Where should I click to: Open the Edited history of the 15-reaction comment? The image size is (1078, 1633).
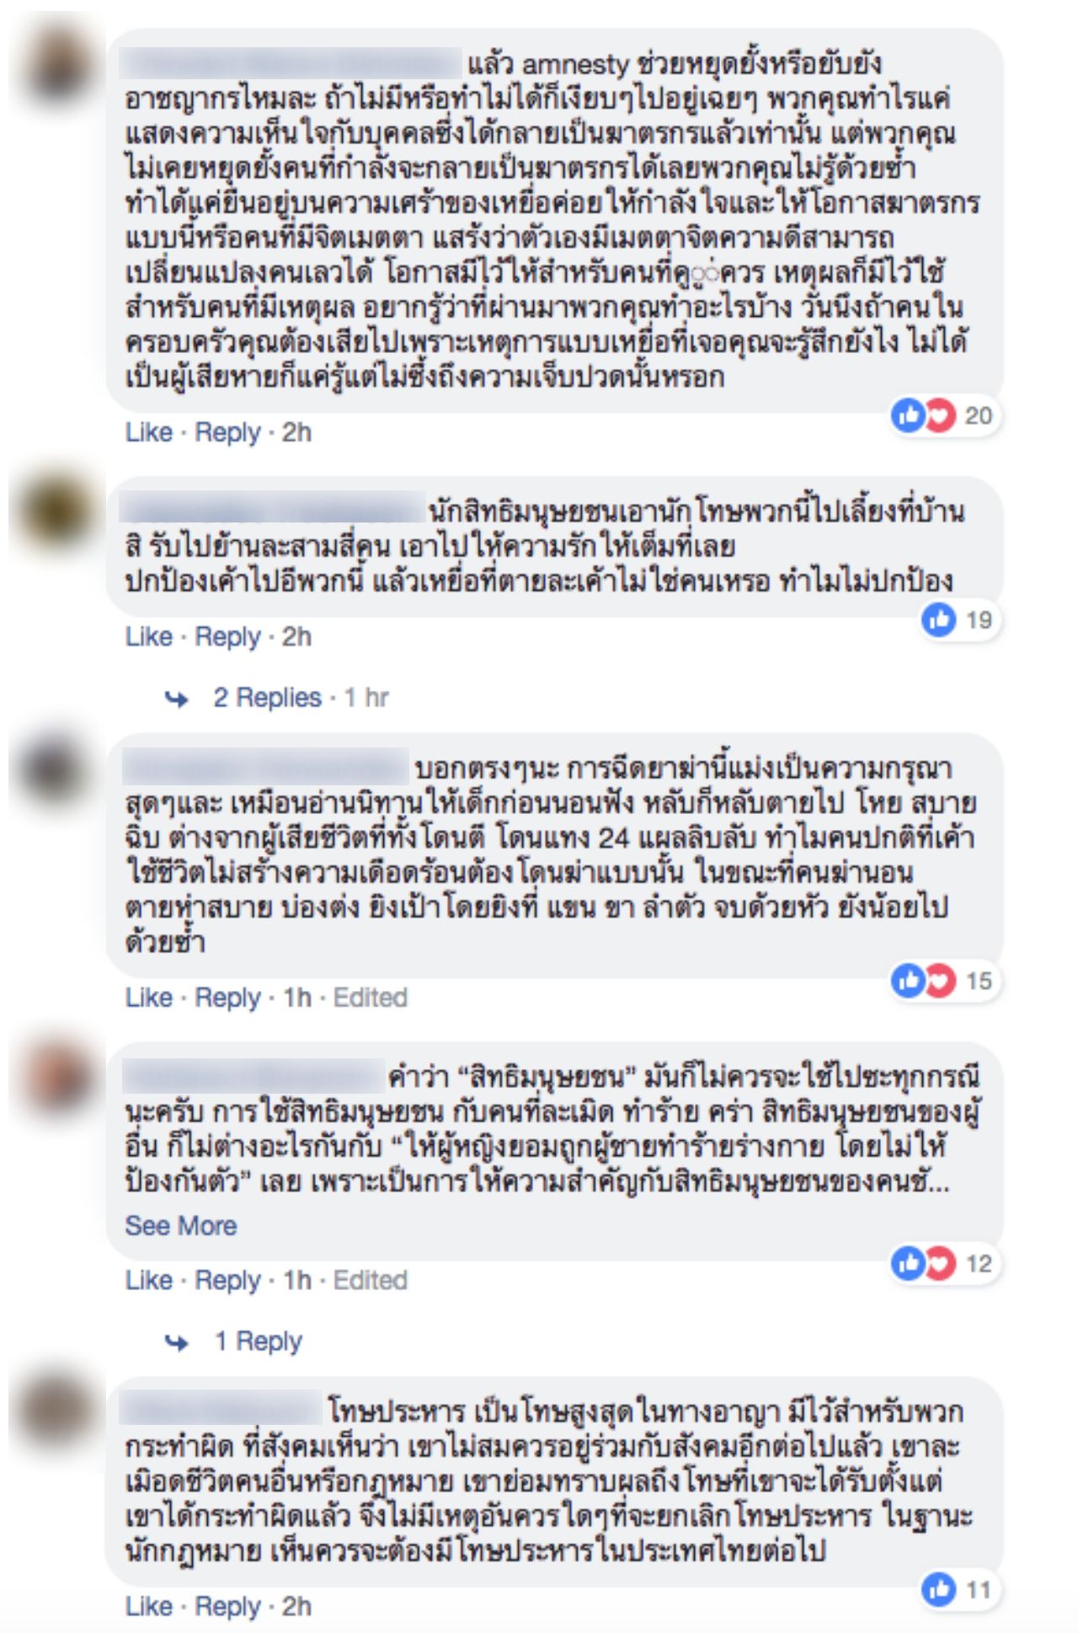371,998
